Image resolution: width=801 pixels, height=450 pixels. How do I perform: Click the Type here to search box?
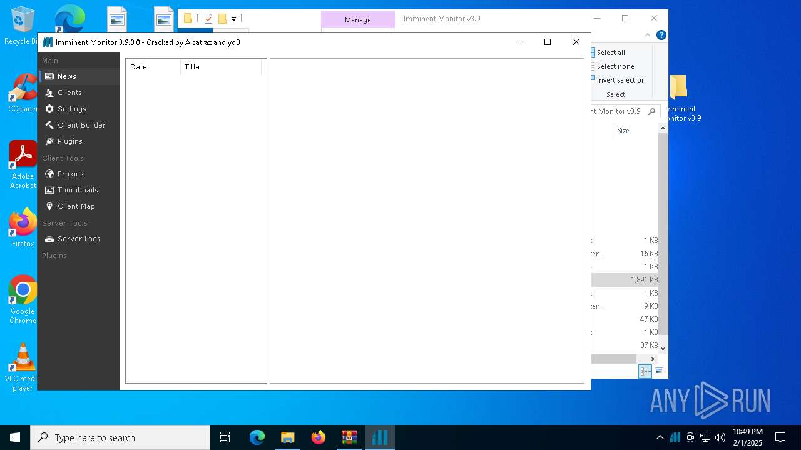click(x=120, y=437)
